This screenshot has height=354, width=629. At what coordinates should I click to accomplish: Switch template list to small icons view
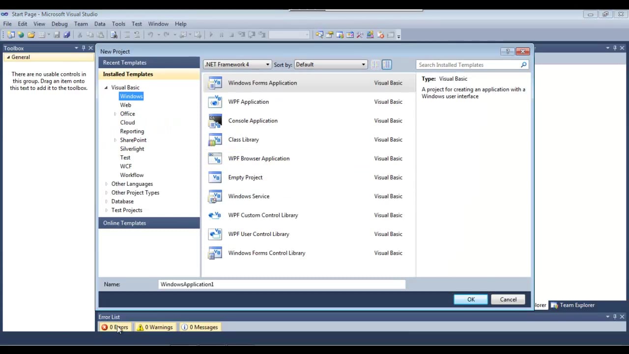tap(375, 64)
